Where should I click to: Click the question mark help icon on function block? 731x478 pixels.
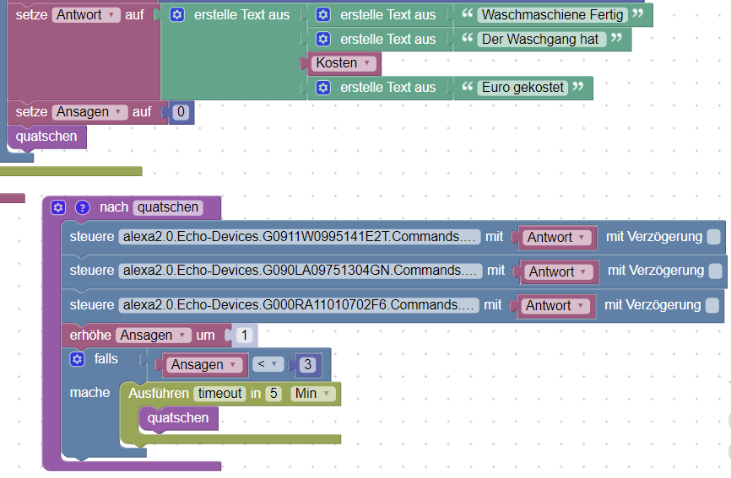pos(83,207)
